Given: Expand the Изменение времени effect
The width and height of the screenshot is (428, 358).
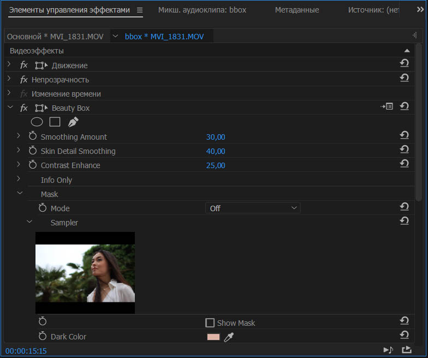Looking at the screenshot, I should [9, 93].
